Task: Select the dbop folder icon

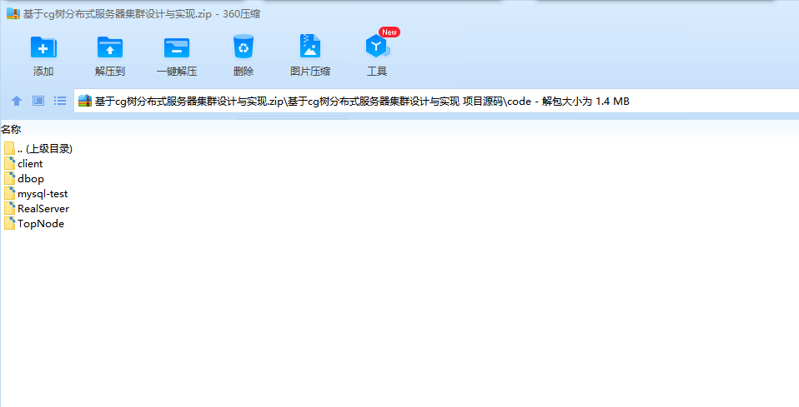Action: (10, 178)
